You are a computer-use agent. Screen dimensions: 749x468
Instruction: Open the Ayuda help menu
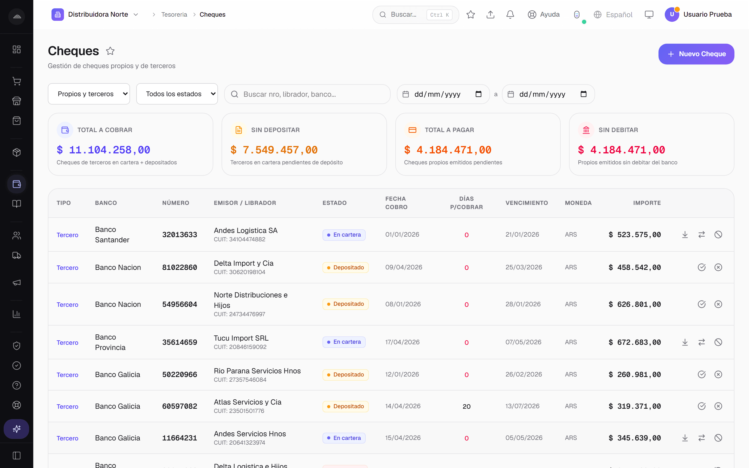544,15
